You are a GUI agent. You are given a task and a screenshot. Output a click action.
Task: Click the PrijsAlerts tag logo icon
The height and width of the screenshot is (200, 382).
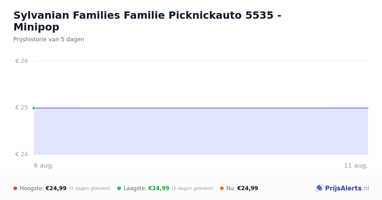pyautogui.click(x=319, y=188)
